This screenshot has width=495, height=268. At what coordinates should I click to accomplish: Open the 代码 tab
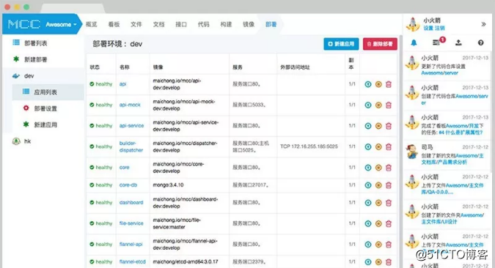click(x=204, y=24)
